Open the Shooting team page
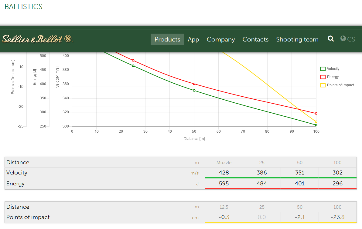 pos(297,39)
